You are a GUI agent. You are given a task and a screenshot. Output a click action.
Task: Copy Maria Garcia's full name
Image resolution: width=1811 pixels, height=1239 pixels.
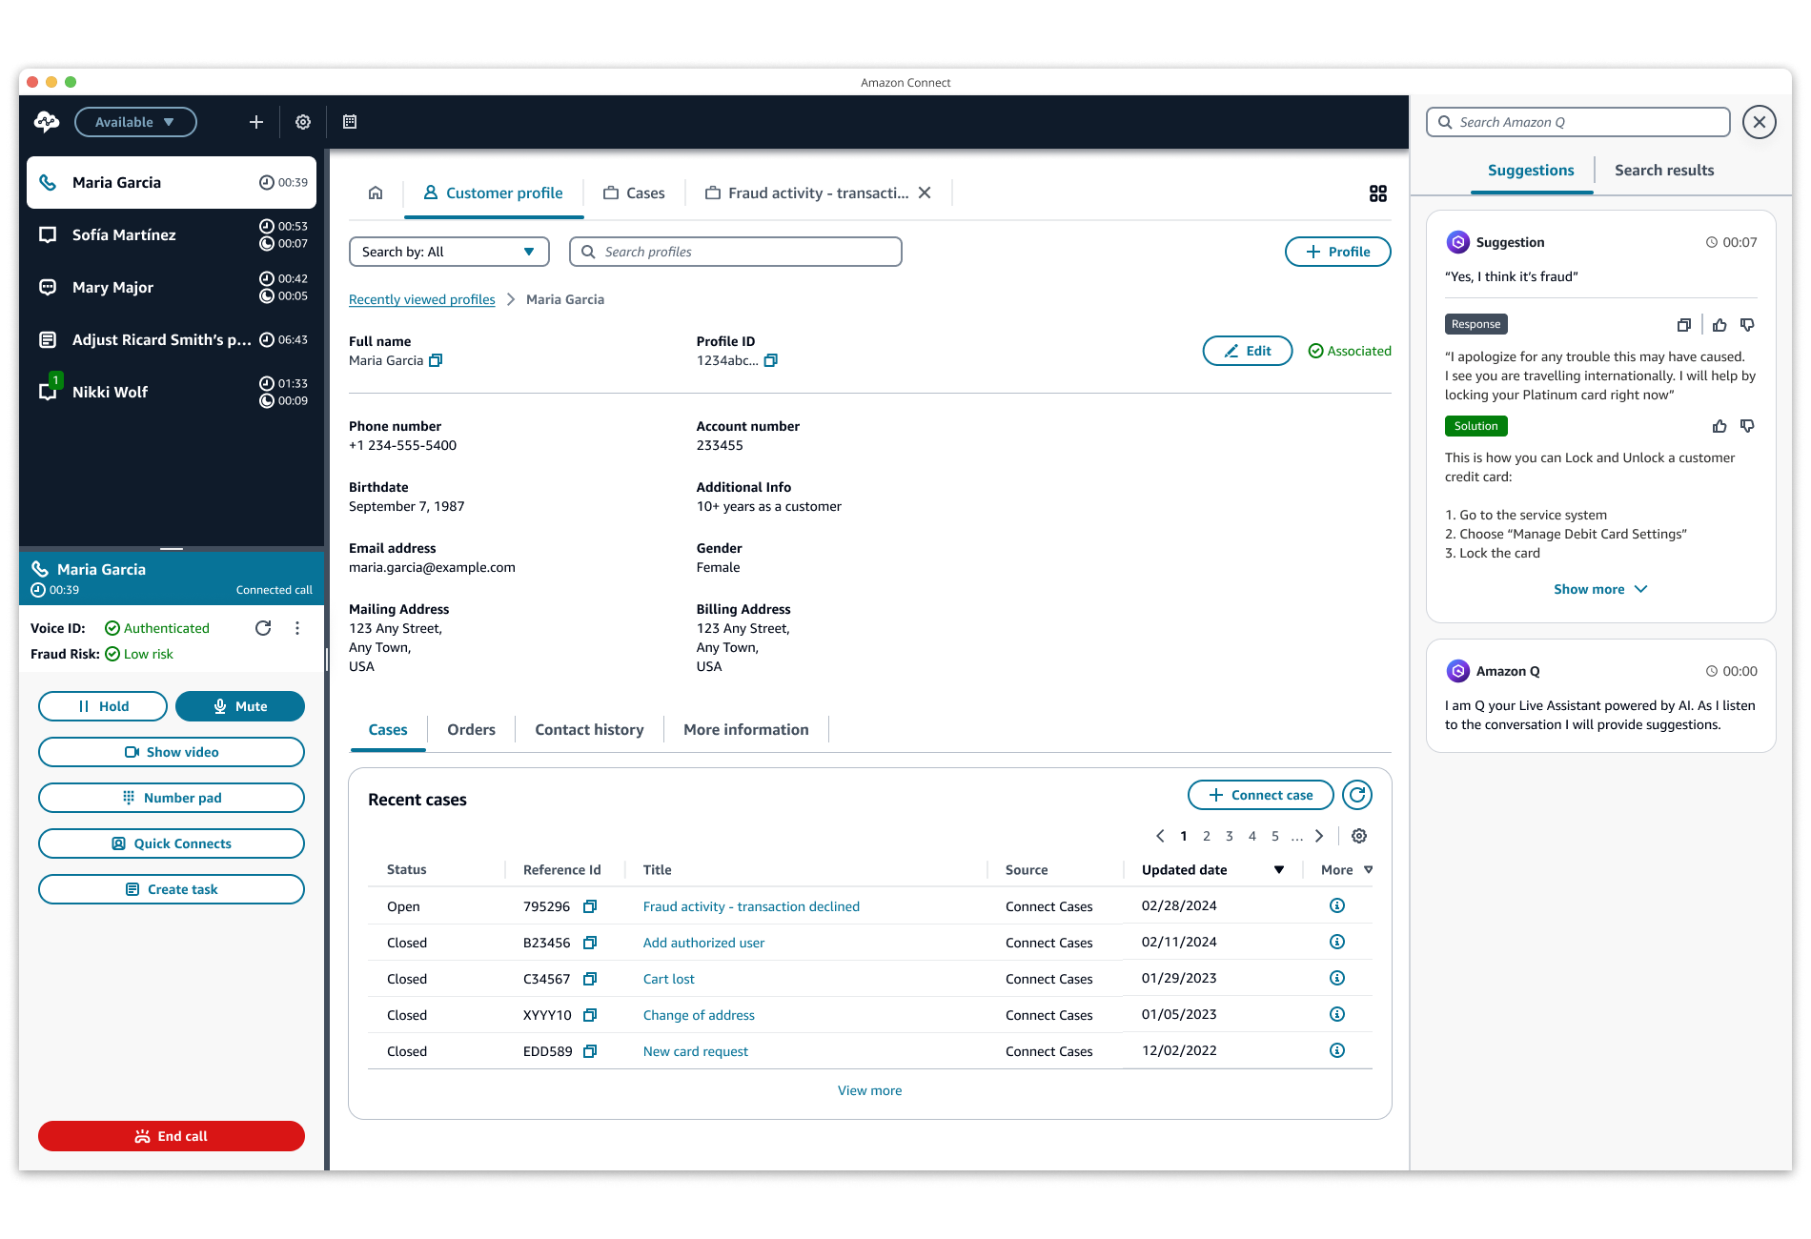click(x=436, y=360)
